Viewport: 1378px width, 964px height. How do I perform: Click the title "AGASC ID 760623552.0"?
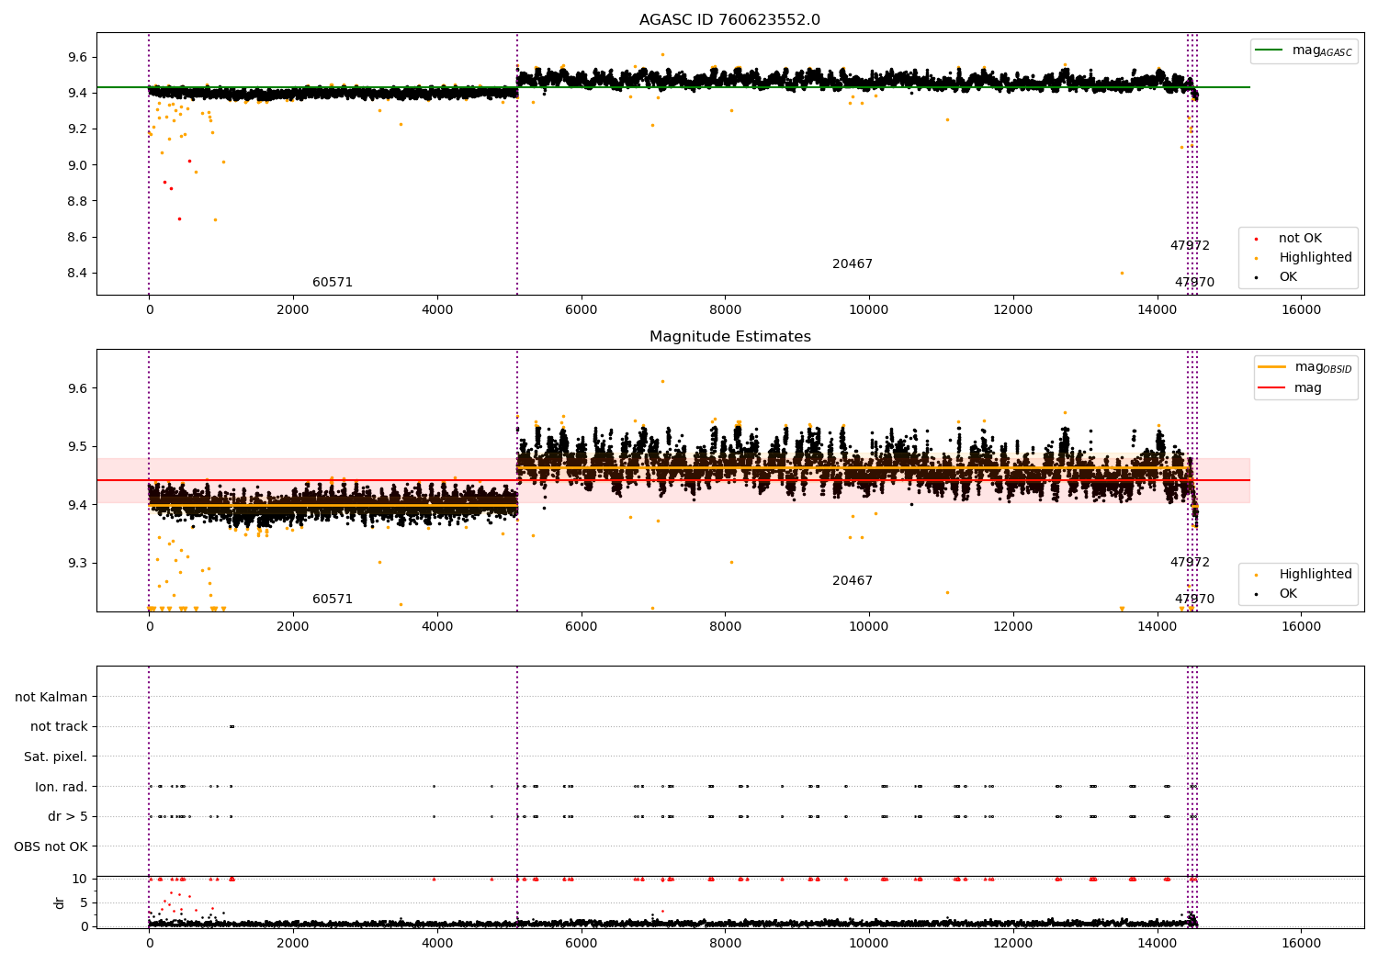pos(729,20)
